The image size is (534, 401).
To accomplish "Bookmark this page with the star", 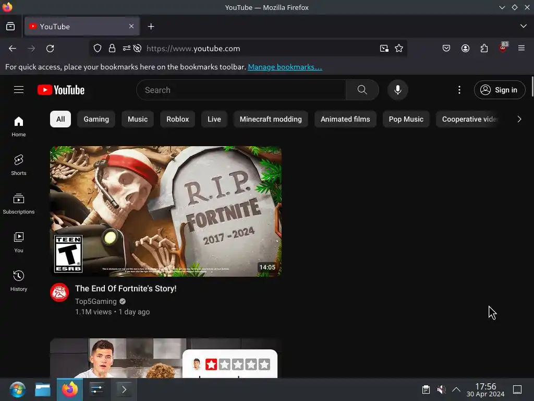I will coord(399,49).
